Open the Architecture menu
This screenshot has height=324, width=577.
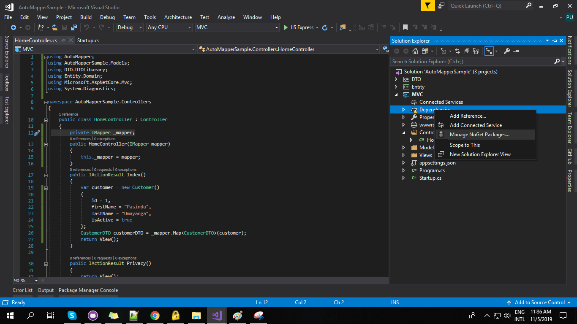coord(178,17)
